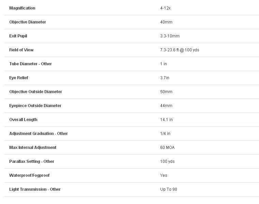Click the Magnification label
This screenshot has height=204, width=259.
click(22, 8)
